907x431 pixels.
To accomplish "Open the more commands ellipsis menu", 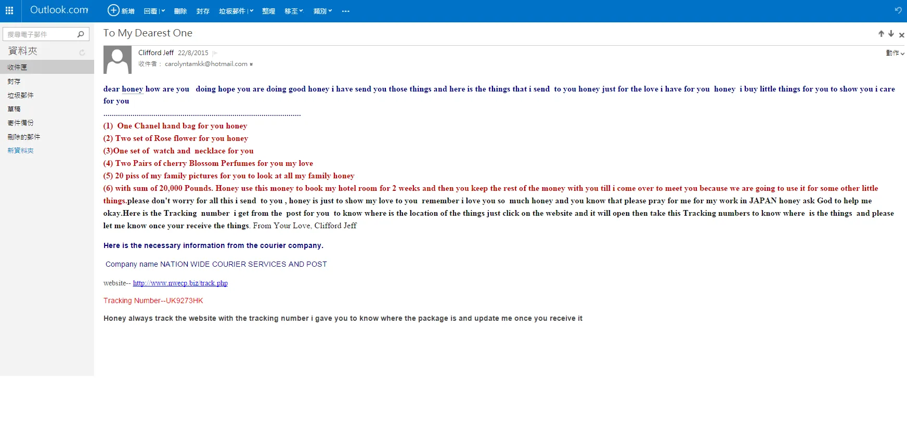I will tap(346, 11).
